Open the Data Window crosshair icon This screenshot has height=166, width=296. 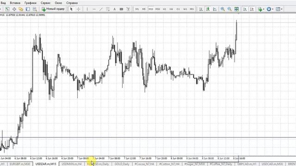[14, 9]
